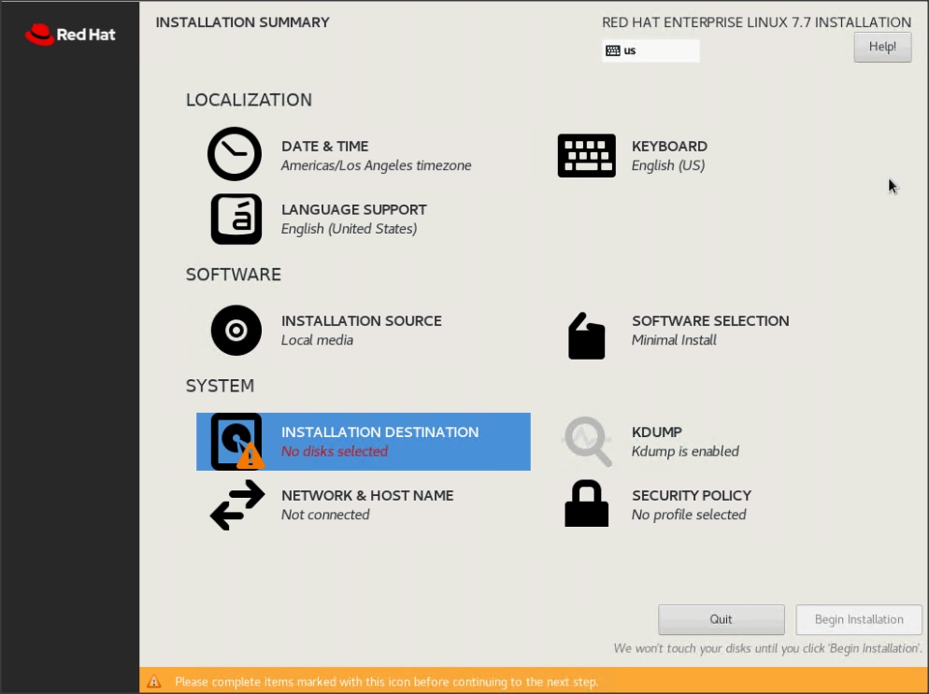Click 'Kdump is enabled' text
This screenshot has width=929, height=694.
click(x=685, y=452)
